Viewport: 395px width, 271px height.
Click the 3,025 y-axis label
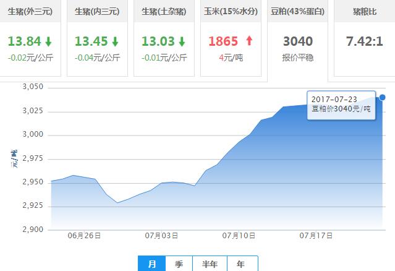tap(33, 111)
